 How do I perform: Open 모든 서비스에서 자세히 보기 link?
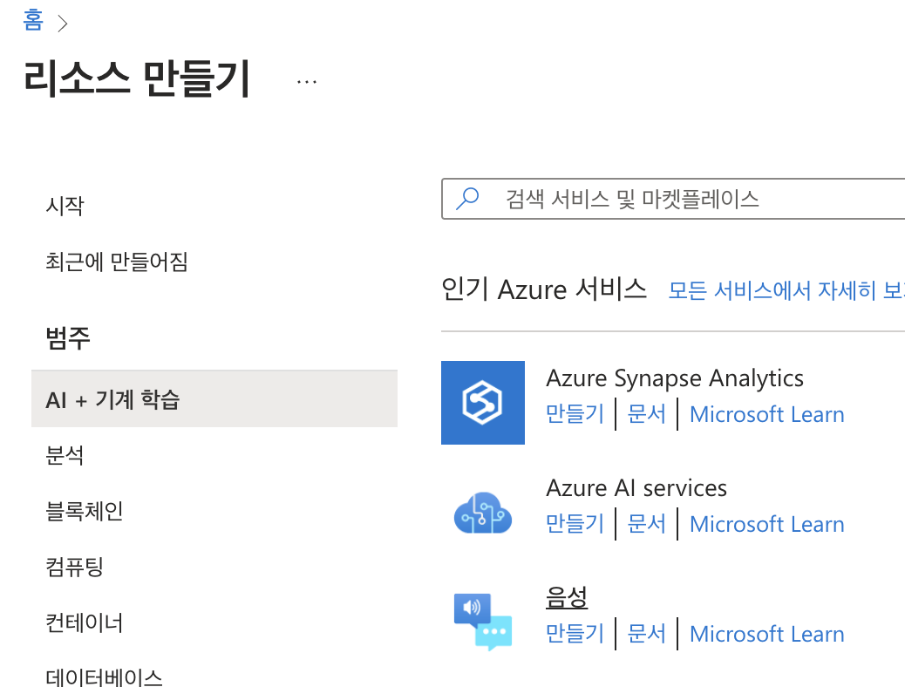click(x=786, y=290)
